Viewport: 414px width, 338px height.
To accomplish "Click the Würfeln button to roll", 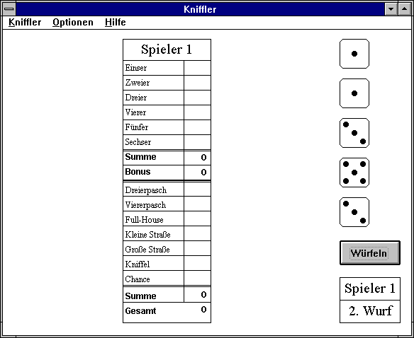I will (x=369, y=253).
